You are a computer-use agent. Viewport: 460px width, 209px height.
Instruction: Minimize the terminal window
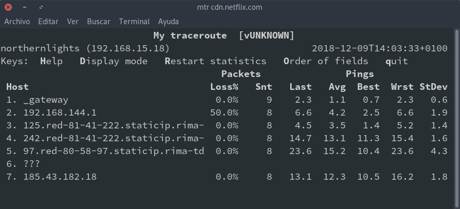[x=25, y=7]
